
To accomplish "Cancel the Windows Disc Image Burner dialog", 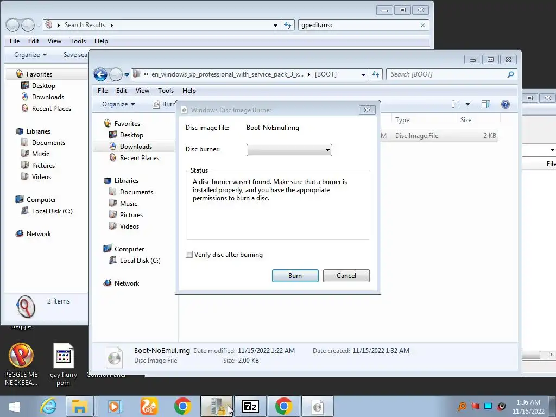I will [x=346, y=276].
